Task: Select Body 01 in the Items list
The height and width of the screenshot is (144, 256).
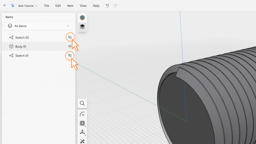Action: tap(21, 46)
